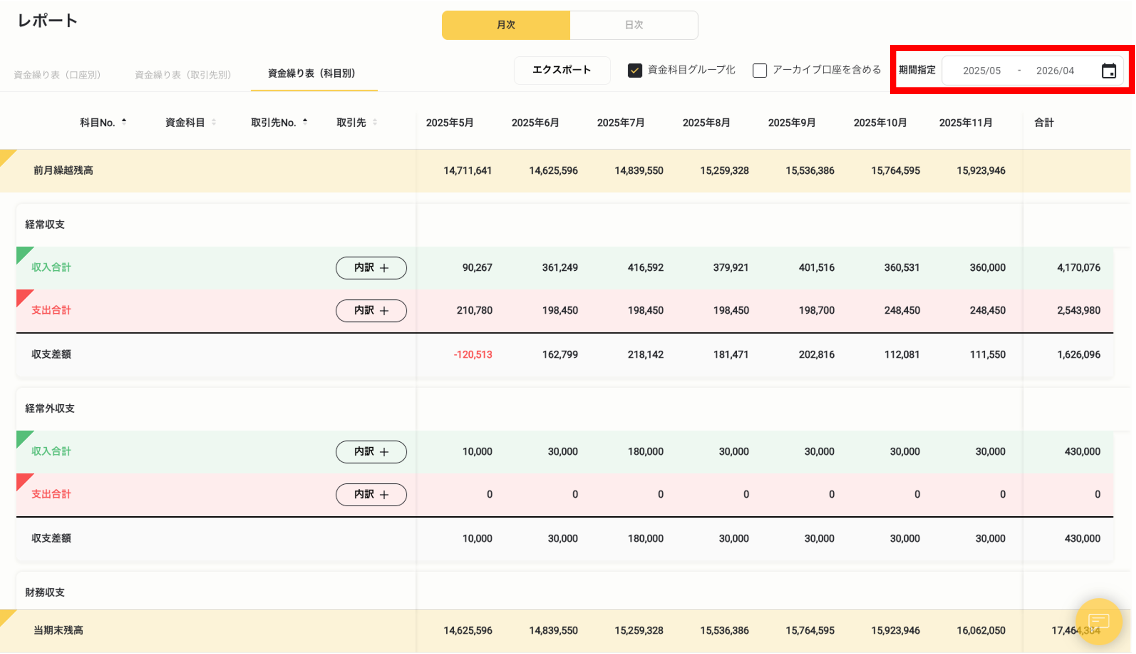Expand 内訳 for 経常外収支 income total
The height and width of the screenshot is (654, 1136).
click(371, 452)
